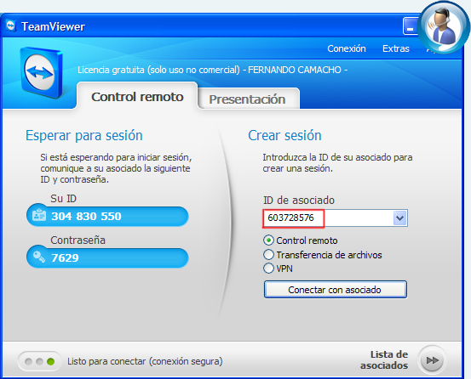Click the key icon beside Contraseña
Viewport: 471px width, 379px height.
39,257
